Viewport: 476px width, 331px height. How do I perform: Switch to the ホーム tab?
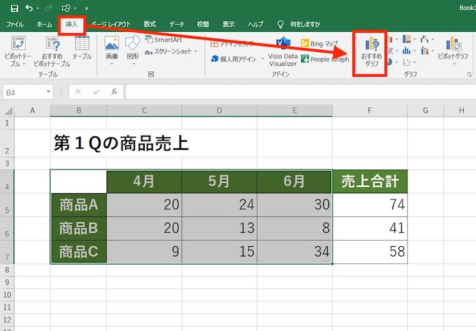pos(44,24)
